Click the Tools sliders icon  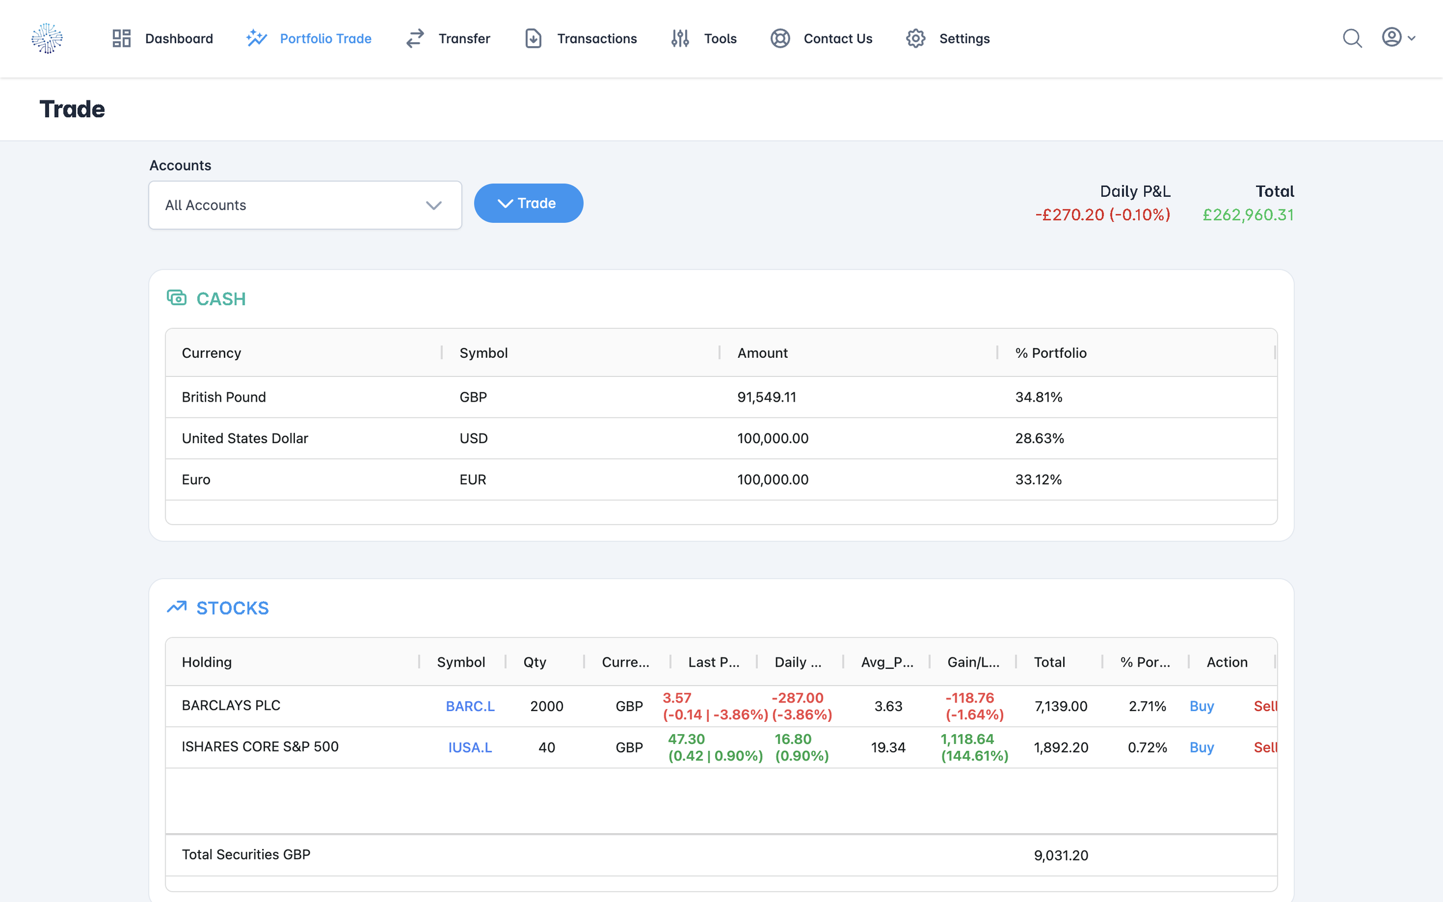pos(679,39)
